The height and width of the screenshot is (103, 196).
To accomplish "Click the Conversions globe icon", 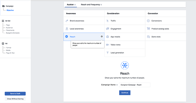I will pos(148,21).
